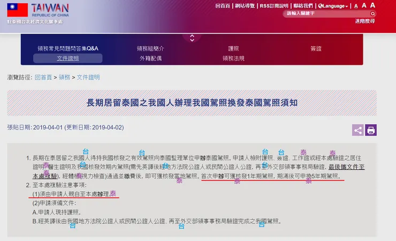Click the line (1)須由申請人親自至本處辦理
Image resolution: width=396 pixels, height=241 pixels.
click(71, 194)
